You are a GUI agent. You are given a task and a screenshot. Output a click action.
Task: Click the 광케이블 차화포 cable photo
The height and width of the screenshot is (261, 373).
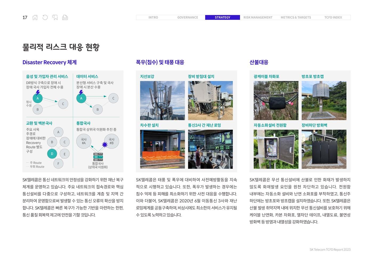276,100
